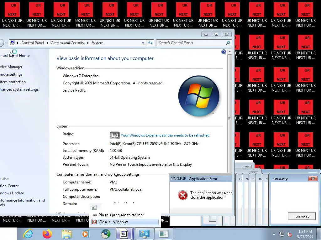Click the PING.EXE - Application Error title

pyautogui.click(x=194, y=179)
